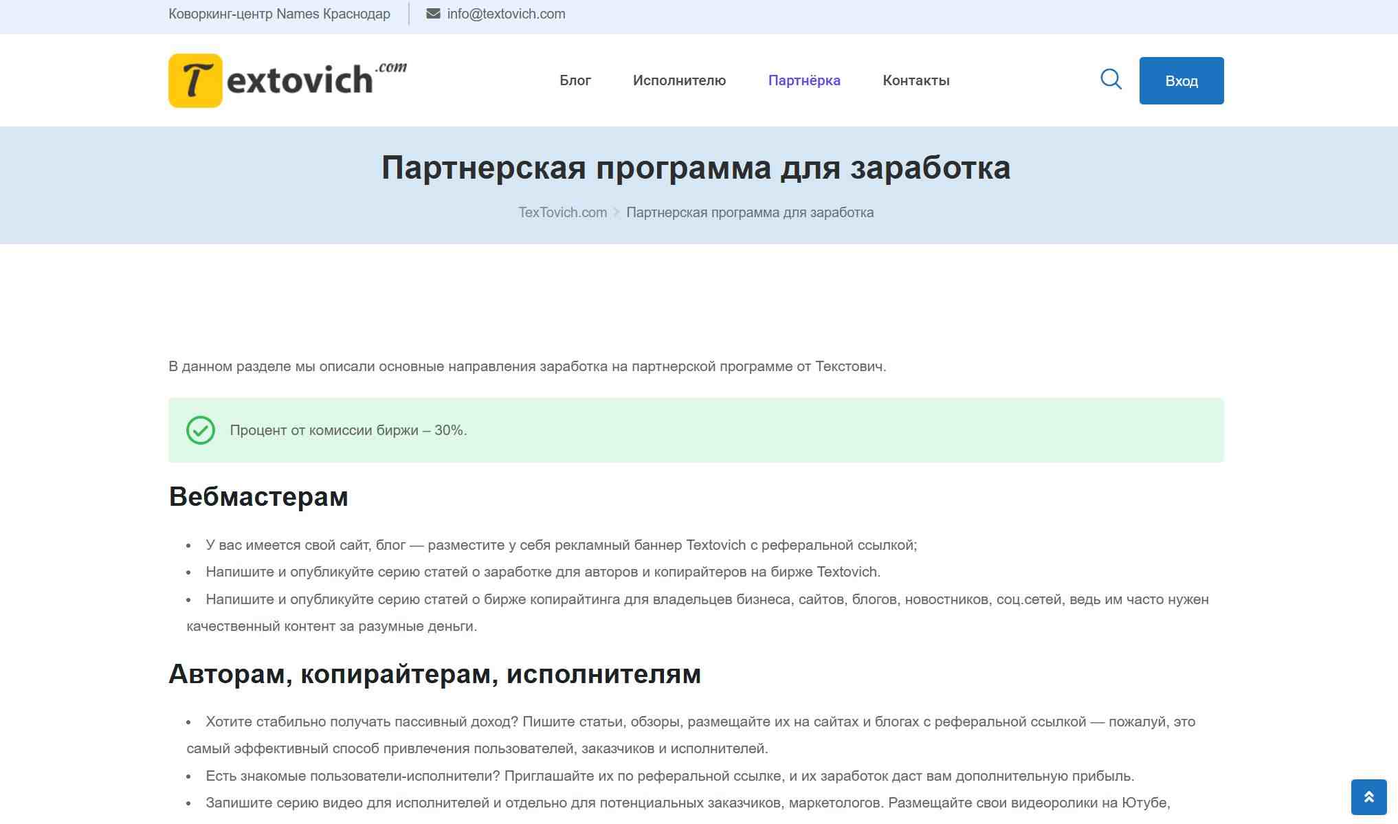Click the info@textovich.com email link
Image resolution: width=1398 pixels, height=824 pixels.
pos(506,14)
